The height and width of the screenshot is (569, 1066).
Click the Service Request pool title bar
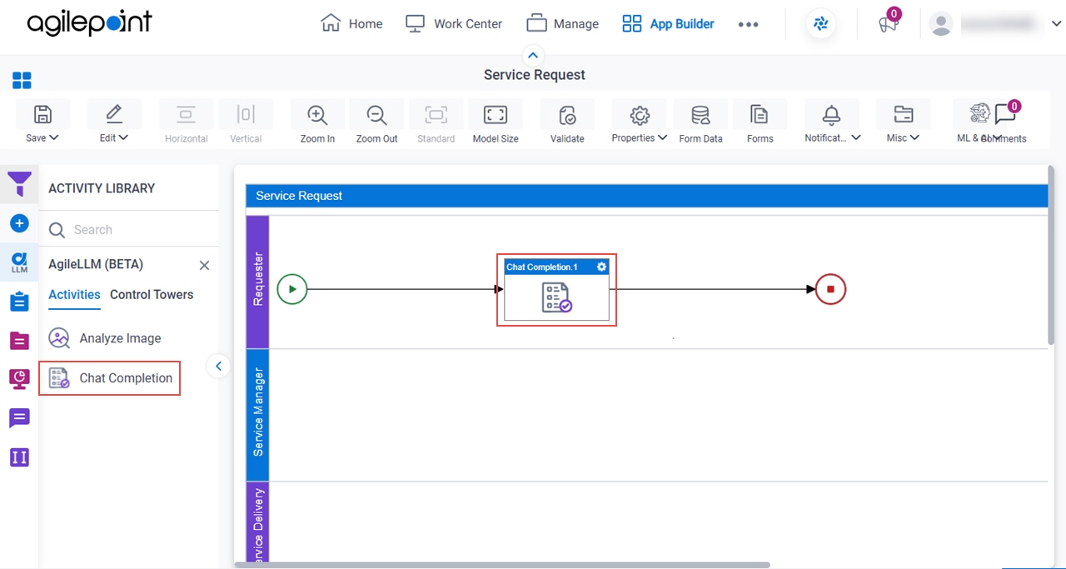click(646, 196)
